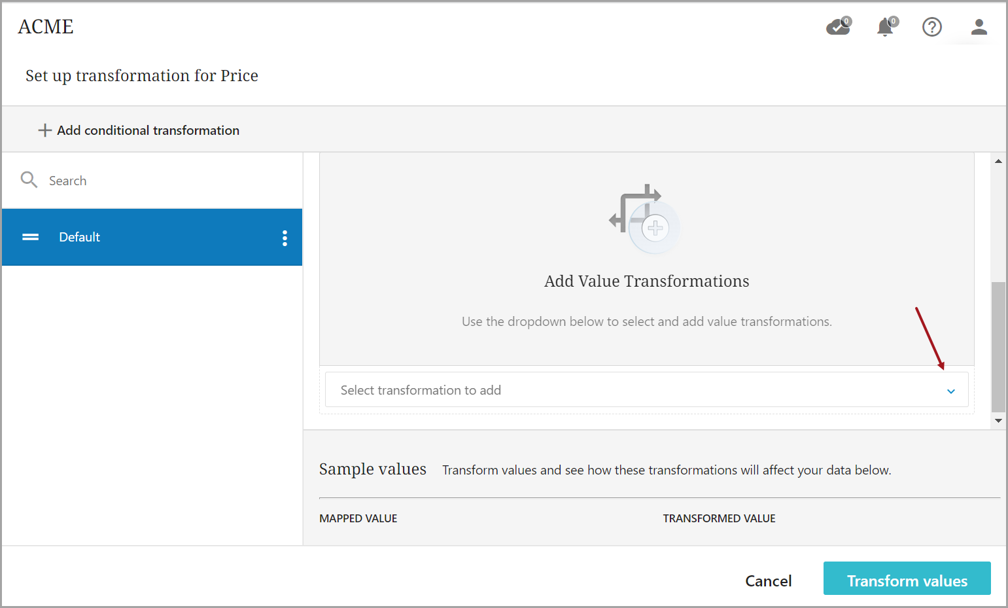
Task: Click the Transform values button
Action: [x=906, y=579]
